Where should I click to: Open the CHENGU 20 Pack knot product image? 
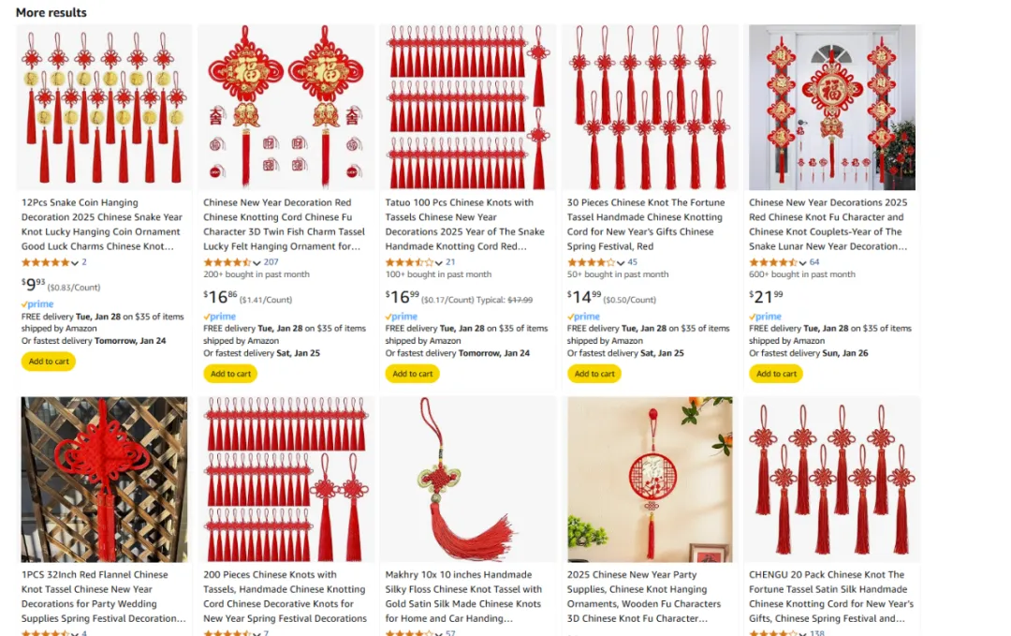click(831, 480)
